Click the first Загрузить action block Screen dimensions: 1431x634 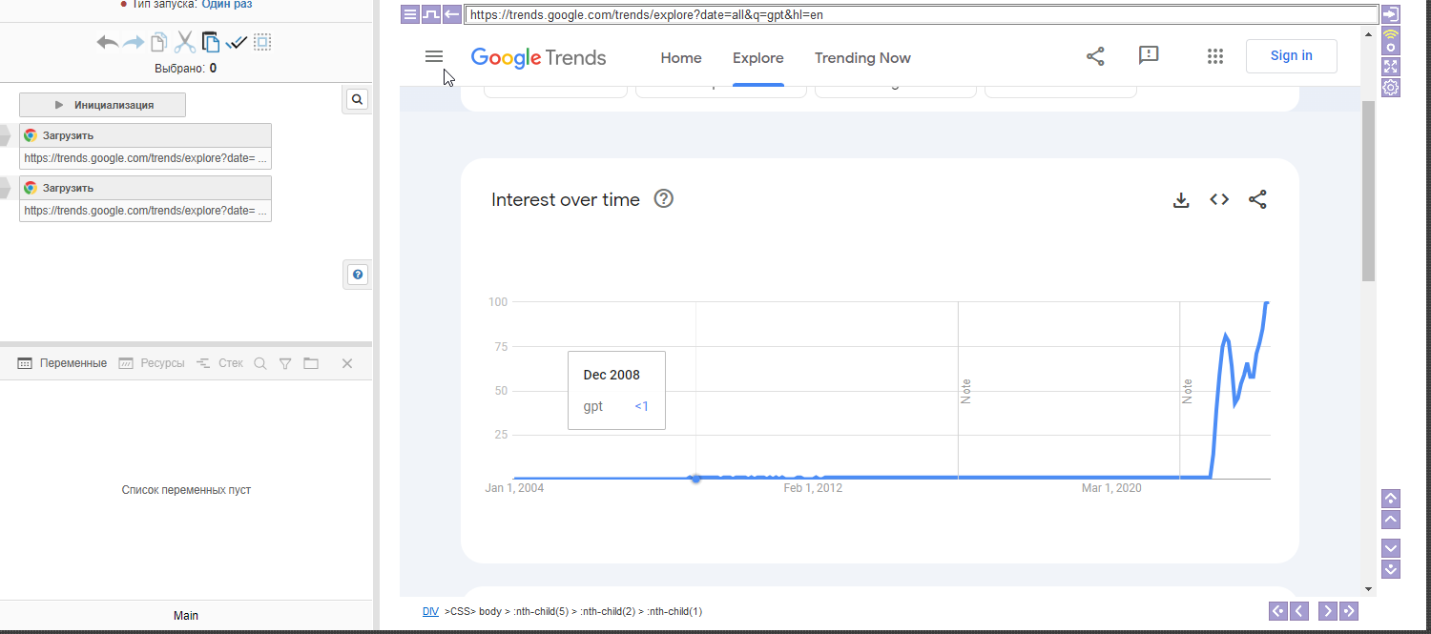coord(145,135)
